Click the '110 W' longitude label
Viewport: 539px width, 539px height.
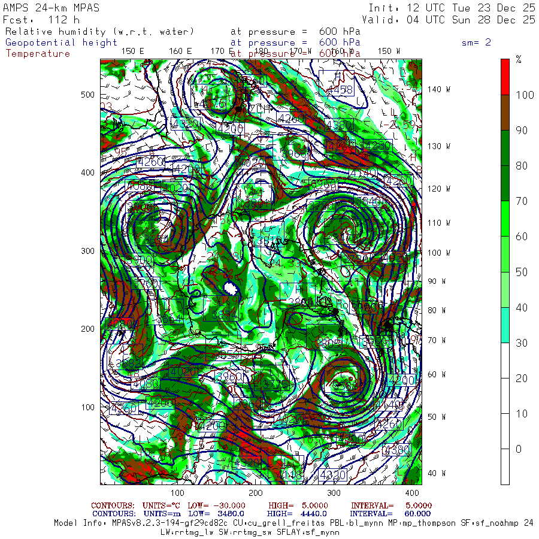438,223
